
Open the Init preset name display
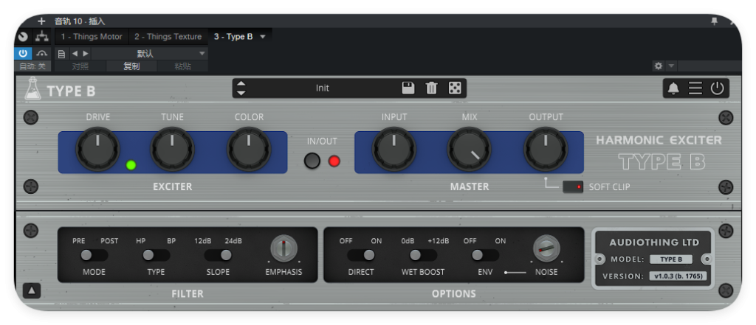[x=323, y=88]
